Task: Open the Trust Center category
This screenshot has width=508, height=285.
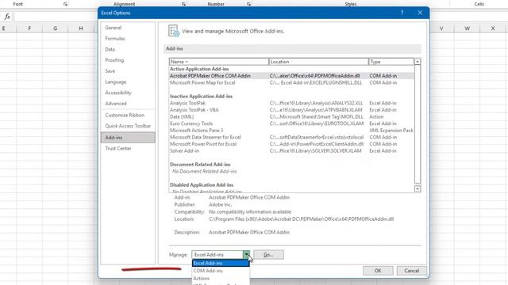Action: (x=128, y=148)
